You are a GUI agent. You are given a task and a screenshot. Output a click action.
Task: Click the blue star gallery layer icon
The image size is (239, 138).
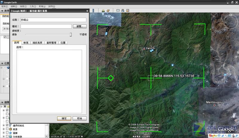10,133
